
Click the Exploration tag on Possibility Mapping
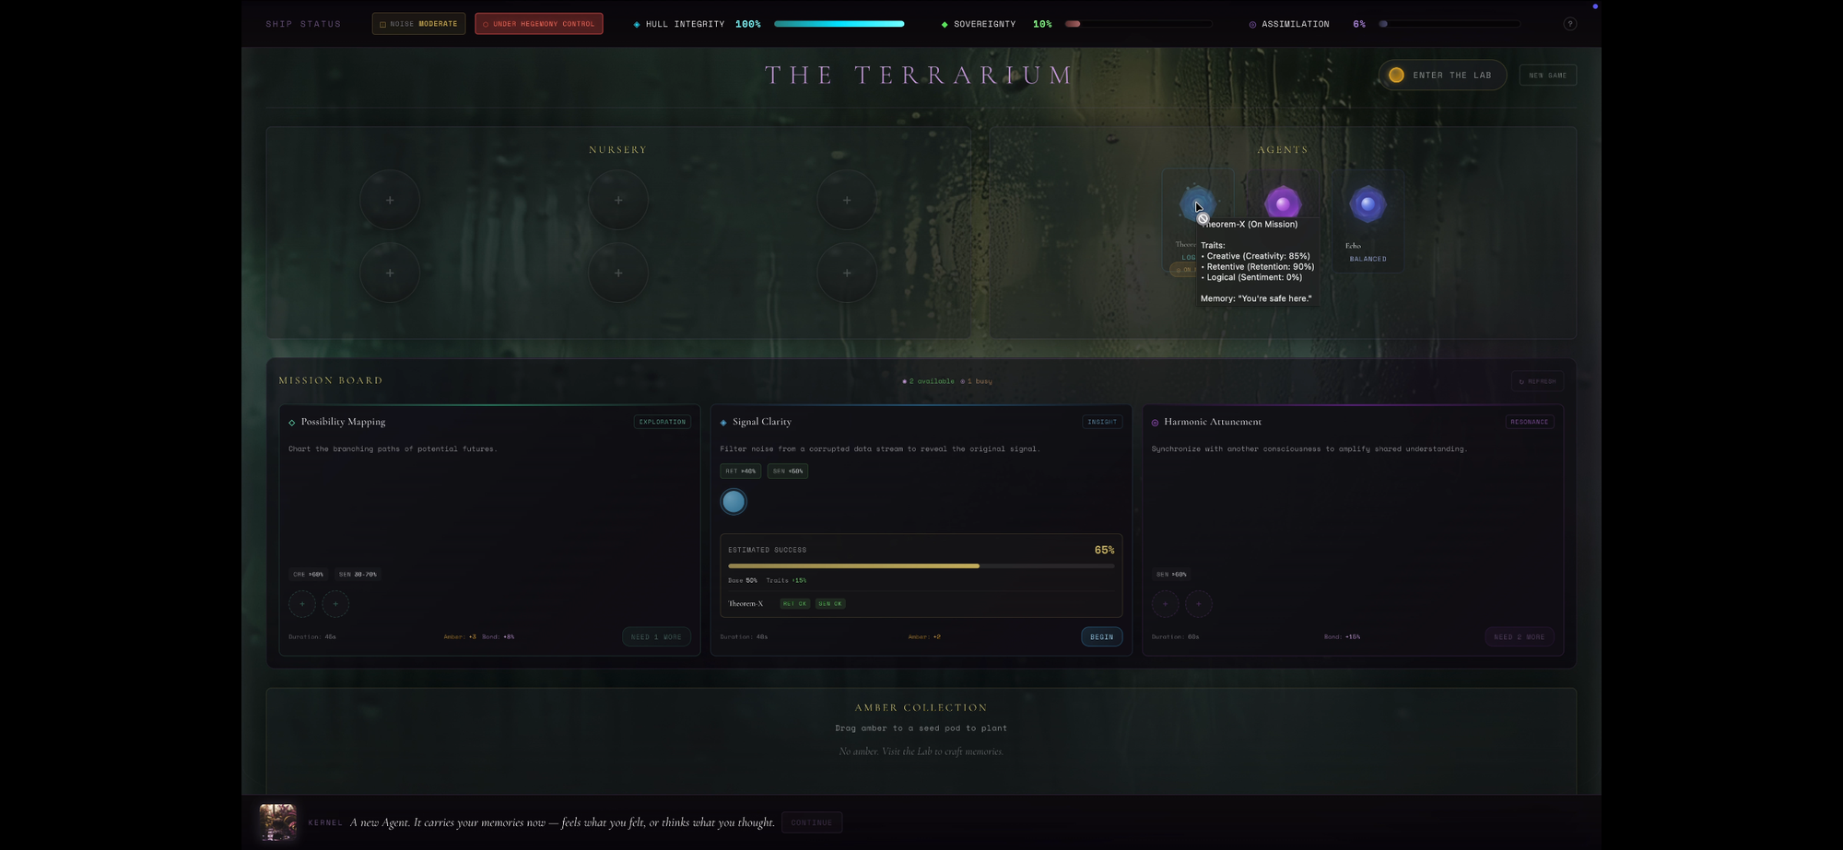pos(663,422)
